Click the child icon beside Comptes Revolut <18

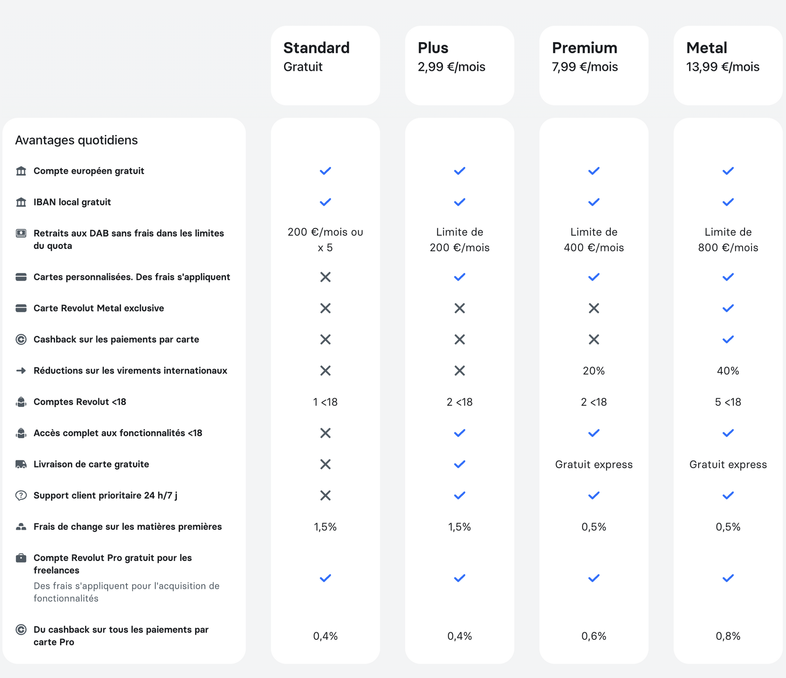[x=21, y=402]
